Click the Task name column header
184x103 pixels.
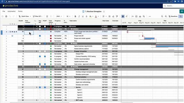(x=73, y=21)
